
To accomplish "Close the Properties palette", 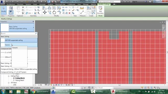I will tap(33, 21).
